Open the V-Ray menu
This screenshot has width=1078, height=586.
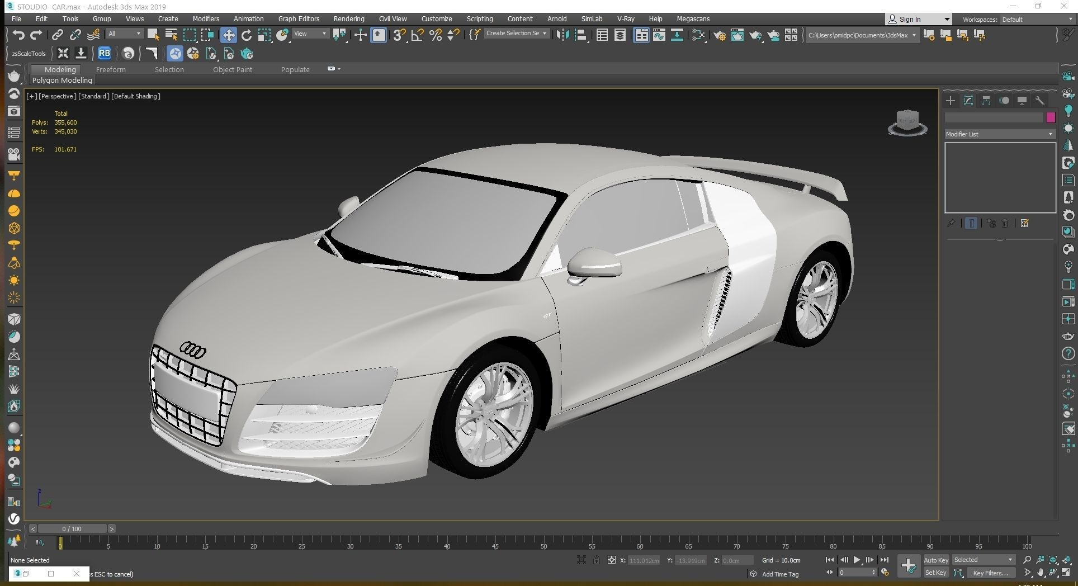click(x=626, y=19)
